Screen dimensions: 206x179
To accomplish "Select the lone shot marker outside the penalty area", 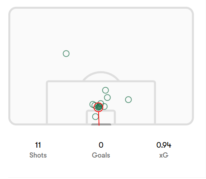I will (x=66, y=54).
